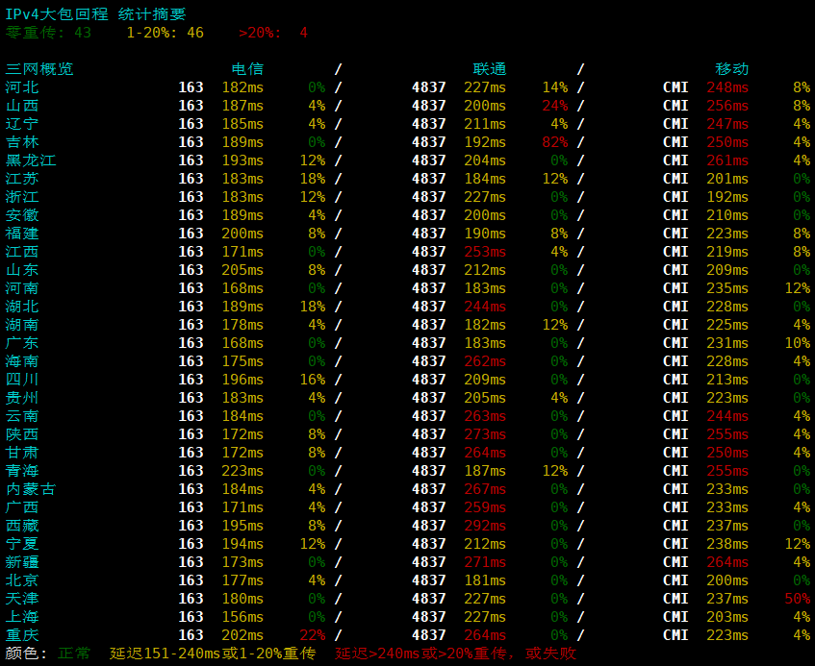815x666 pixels.
Task: Select the province name '黑龙江'
Action: (31, 160)
